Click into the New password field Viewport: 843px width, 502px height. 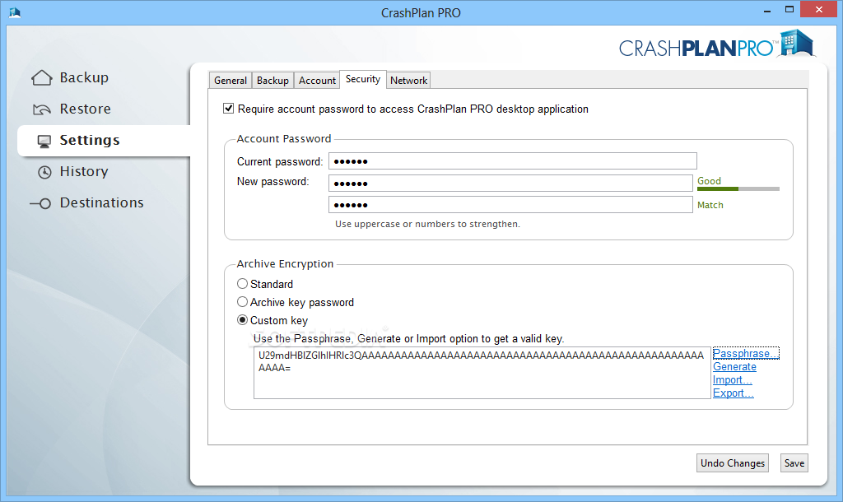pos(510,183)
